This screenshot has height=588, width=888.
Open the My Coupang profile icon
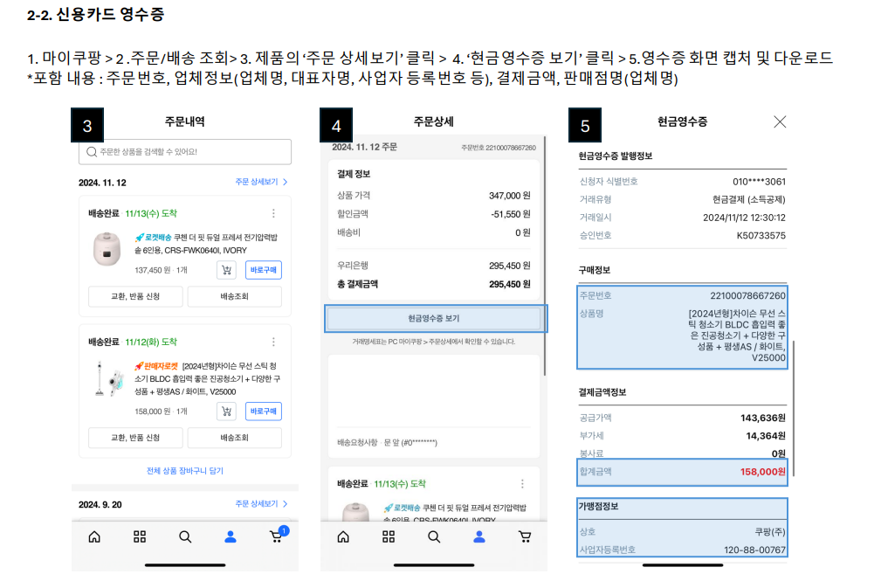coord(230,537)
